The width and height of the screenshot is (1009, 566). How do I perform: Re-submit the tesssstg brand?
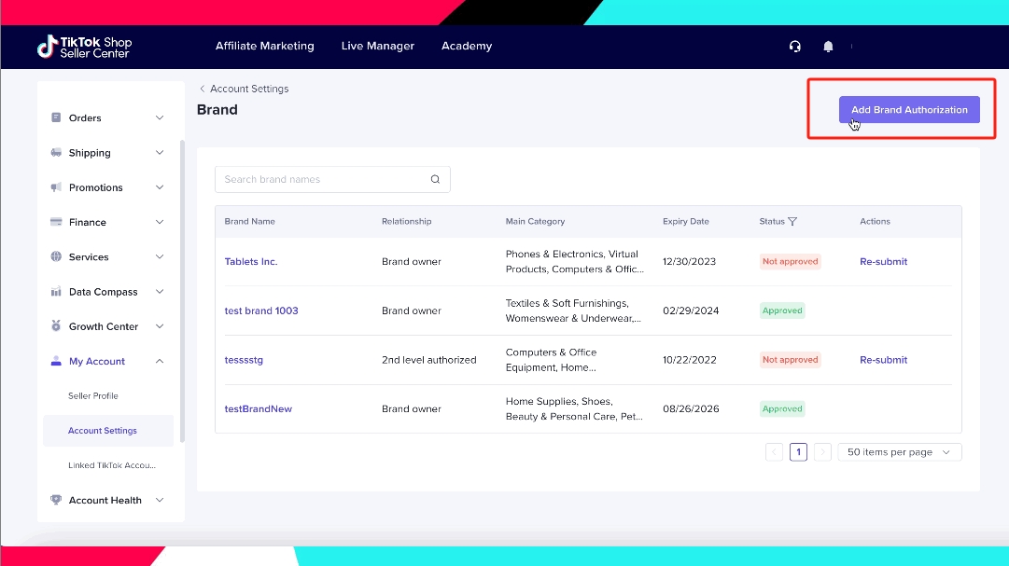pyautogui.click(x=884, y=360)
